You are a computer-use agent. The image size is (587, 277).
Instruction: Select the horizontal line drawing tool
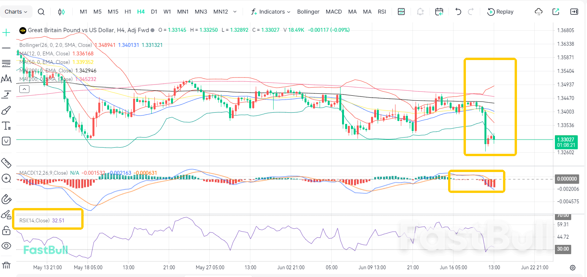pyautogui.click(x=6, y=48)
